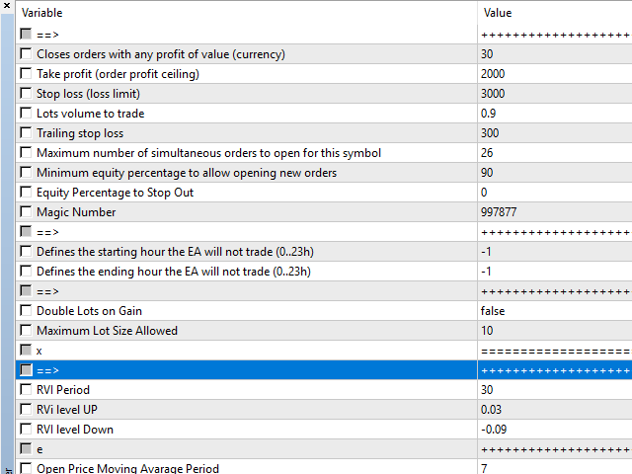Image resolution: width=632 pixels, height=474 pixels.
Task: Tick the Stop loss checkbox
Action: [x=26, y=94]
